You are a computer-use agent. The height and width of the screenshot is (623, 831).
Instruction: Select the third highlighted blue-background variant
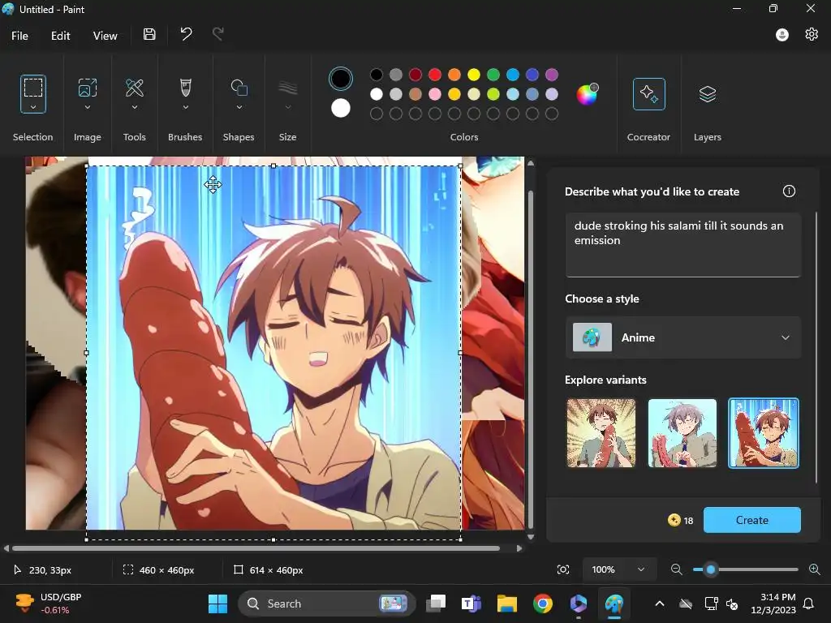pyautogui.click(x=763, y=433)
